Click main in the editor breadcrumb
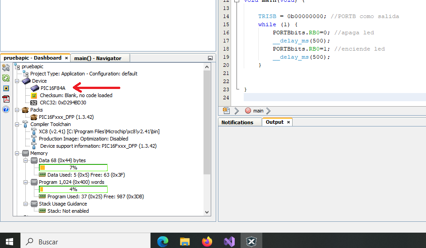This screenshot has height=248, width=426. [x=258, y=111]
